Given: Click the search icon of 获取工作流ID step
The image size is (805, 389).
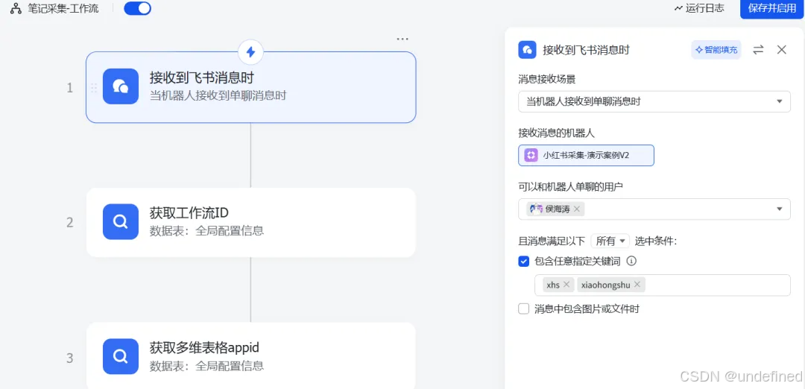Looking at the screenshot, I should (121, 221).
